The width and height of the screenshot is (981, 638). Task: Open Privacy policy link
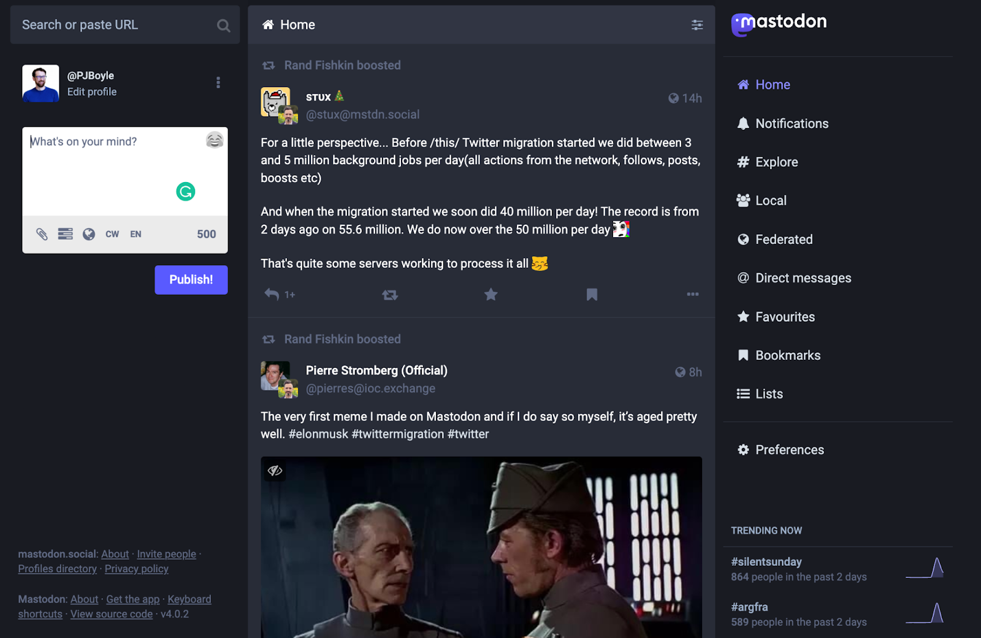pos(137,569)
